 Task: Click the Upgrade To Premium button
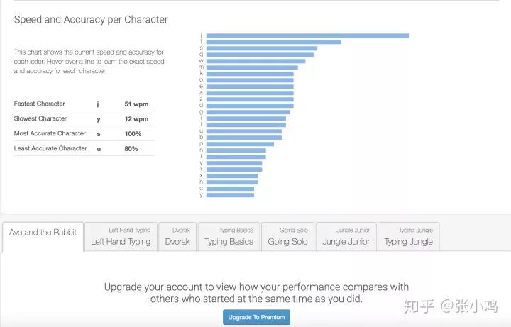click(256, 317)
